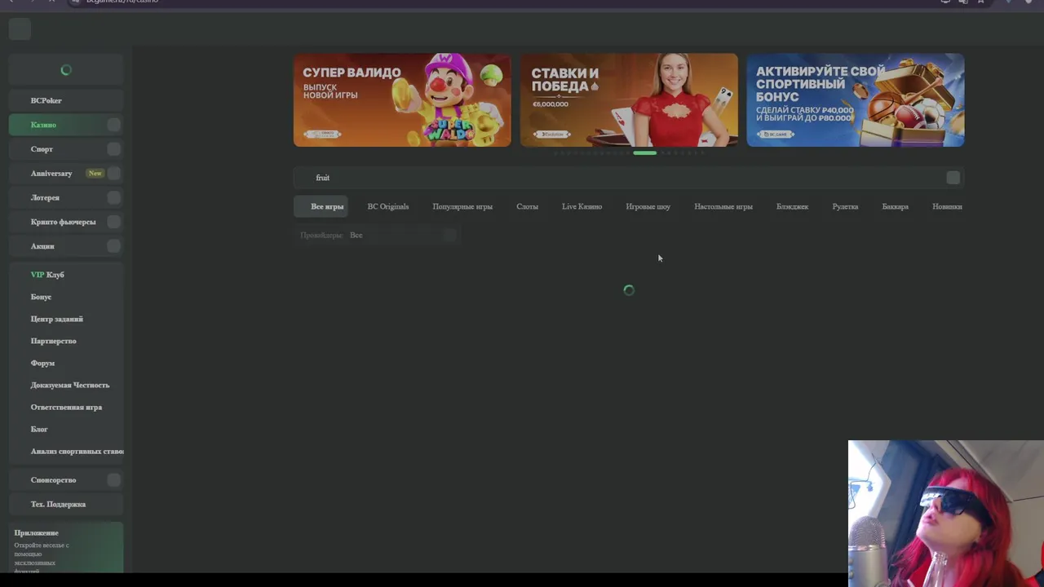1044x587 pixels.
Task: Open Анализ спортивных ставок link
Action: pyautogui.click(x=77, y=451)
